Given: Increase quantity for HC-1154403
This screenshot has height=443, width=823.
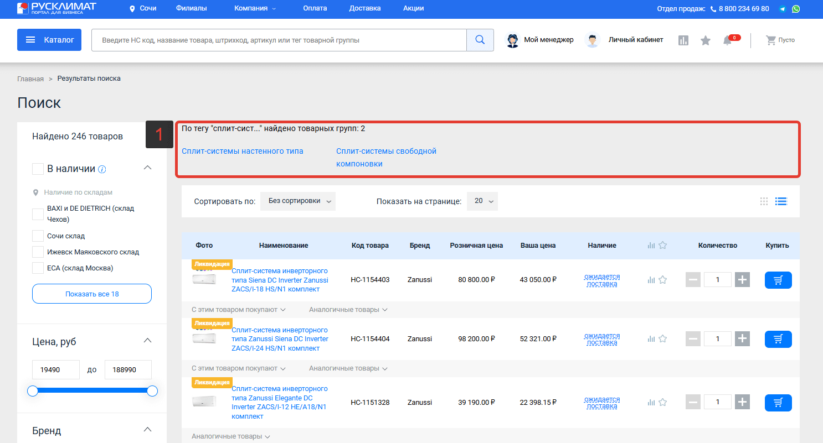Looking at the screenshot, I should pyautogui.click(x=743, y=280).
